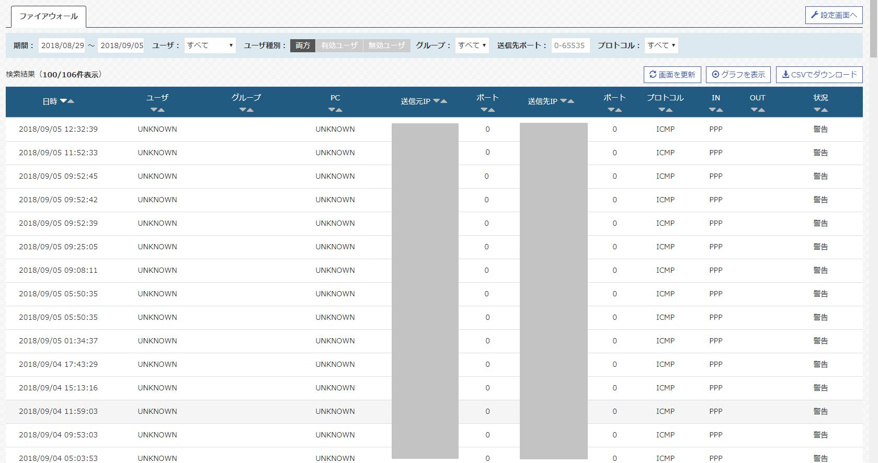Image resolution: width=878 pixels, height=463 pixels.
Task: Click the timestamp 2018/09/05 01:34:37
Action: coord(58,341)
